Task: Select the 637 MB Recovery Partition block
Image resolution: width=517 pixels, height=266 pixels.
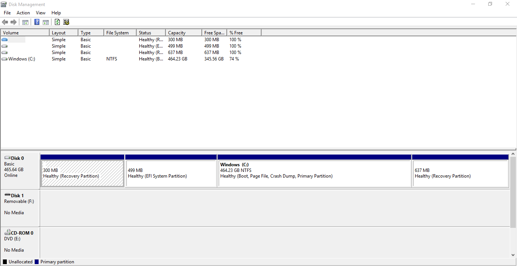Action: [x=460, y=173]
